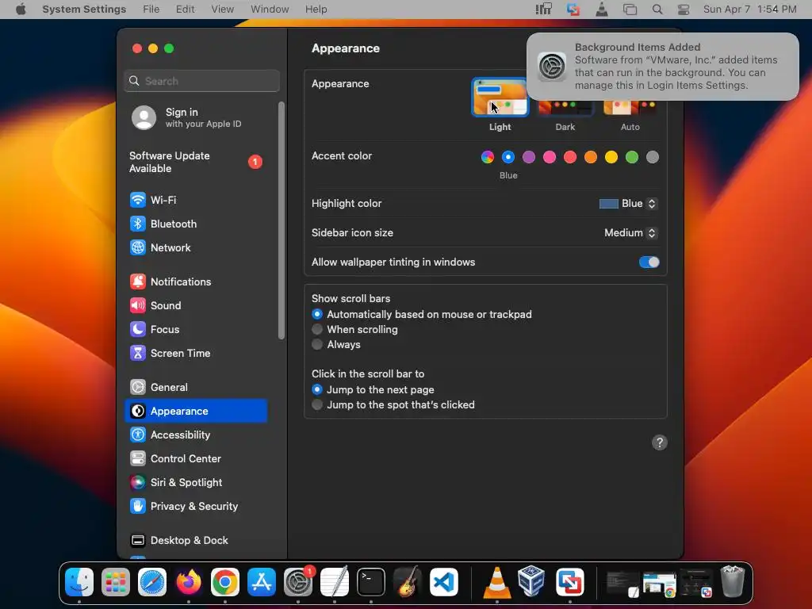Choose Red accent color
812x609 pixels.
570,157
